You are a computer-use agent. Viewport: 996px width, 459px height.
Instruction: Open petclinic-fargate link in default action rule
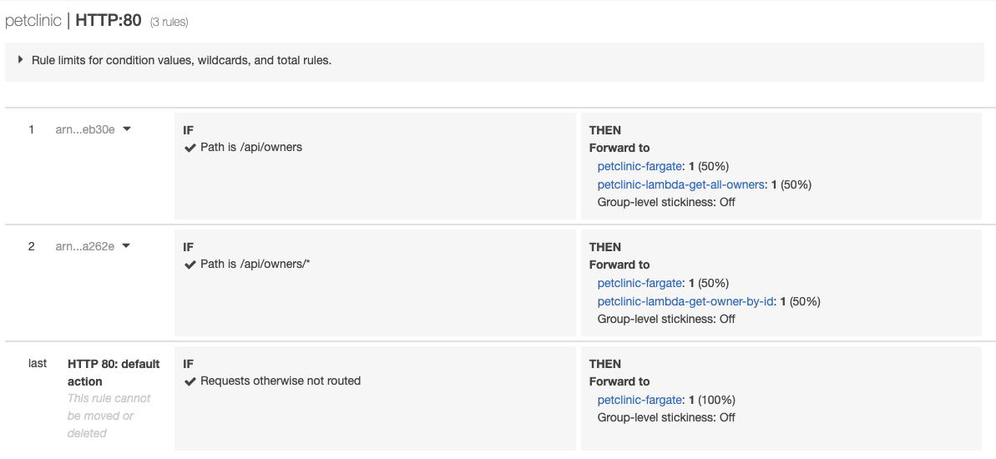coord(640,400)
